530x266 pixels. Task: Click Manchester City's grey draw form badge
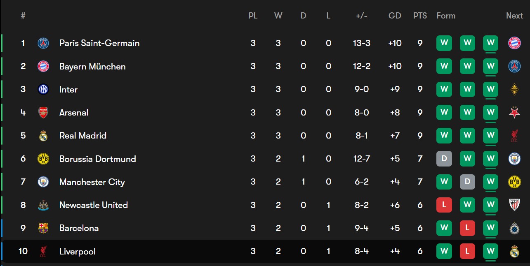click(467, 182)
